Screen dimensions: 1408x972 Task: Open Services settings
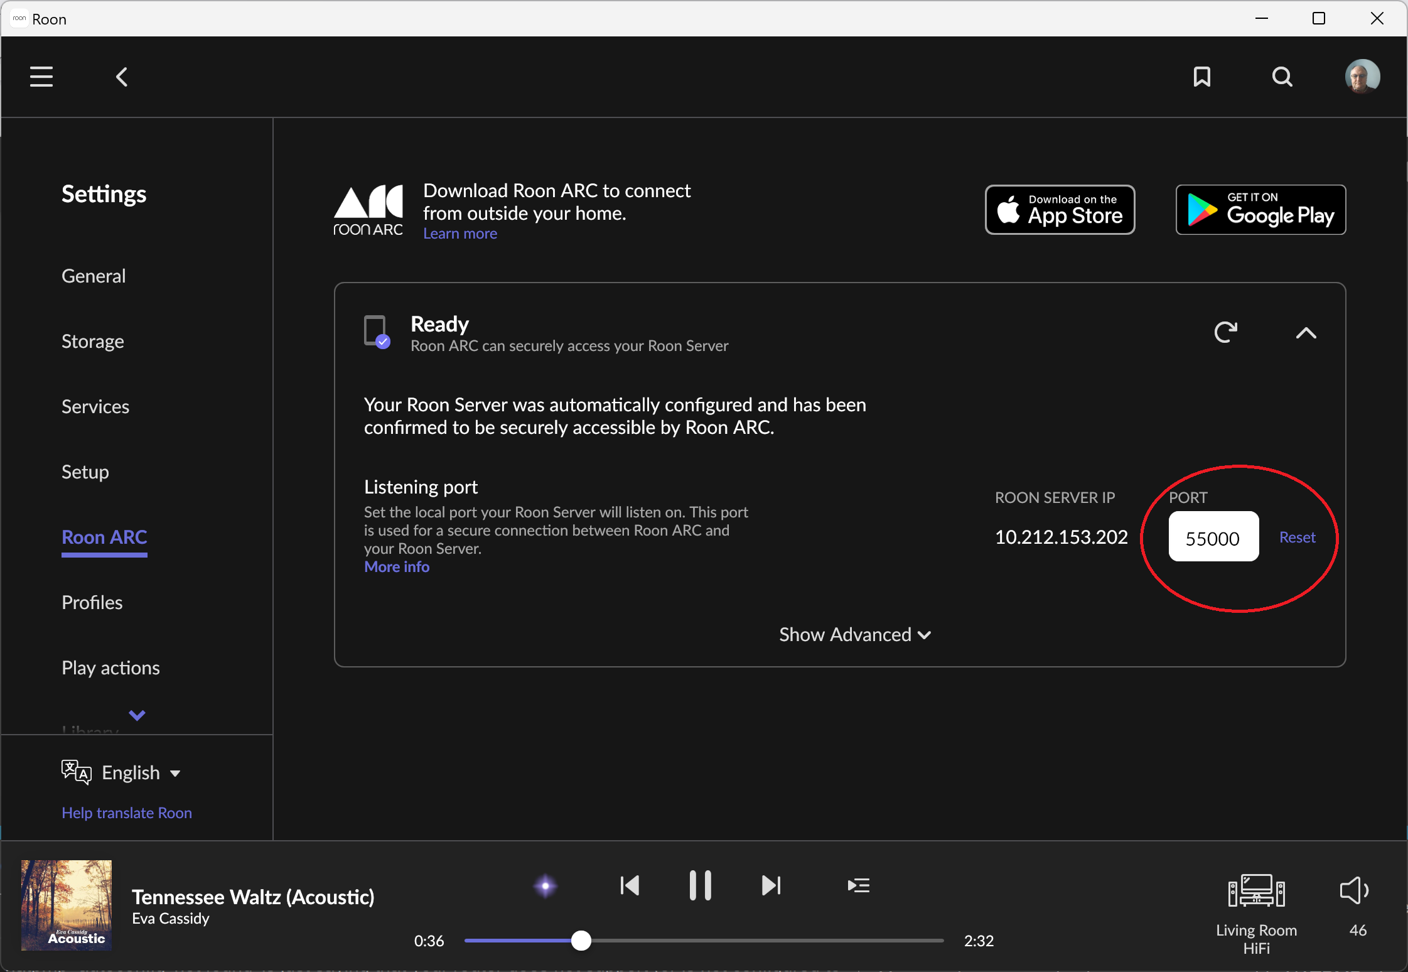(95, 406)
